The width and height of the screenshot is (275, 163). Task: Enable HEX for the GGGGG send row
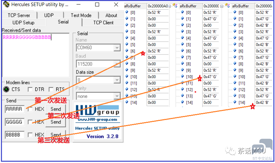30,122
